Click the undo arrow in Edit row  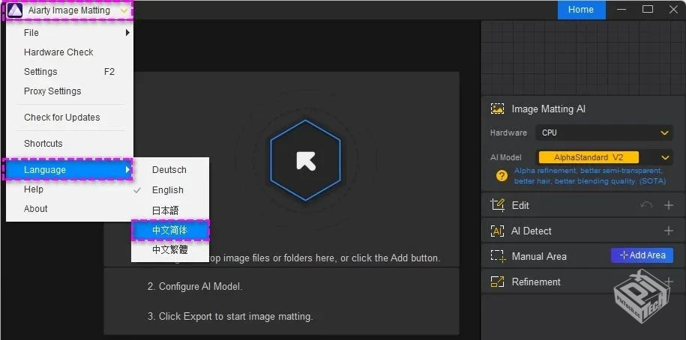point(646,205)
